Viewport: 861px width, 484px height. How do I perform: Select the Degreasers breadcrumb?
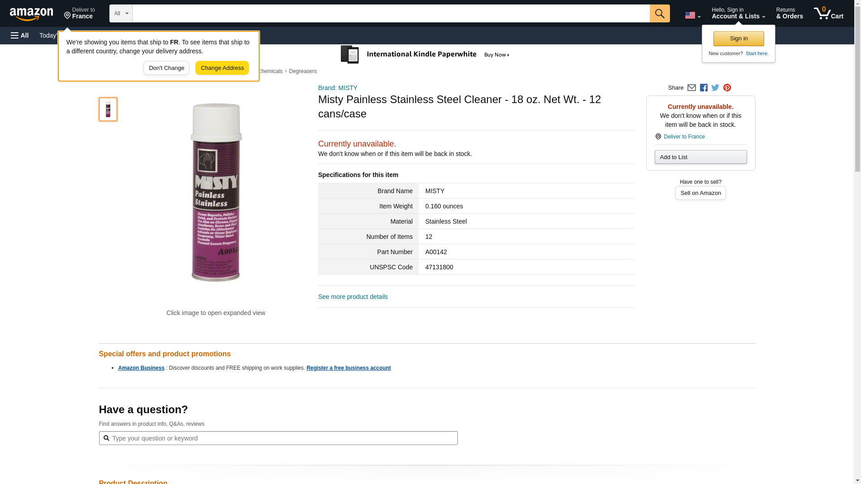click(x=303, y=71)
